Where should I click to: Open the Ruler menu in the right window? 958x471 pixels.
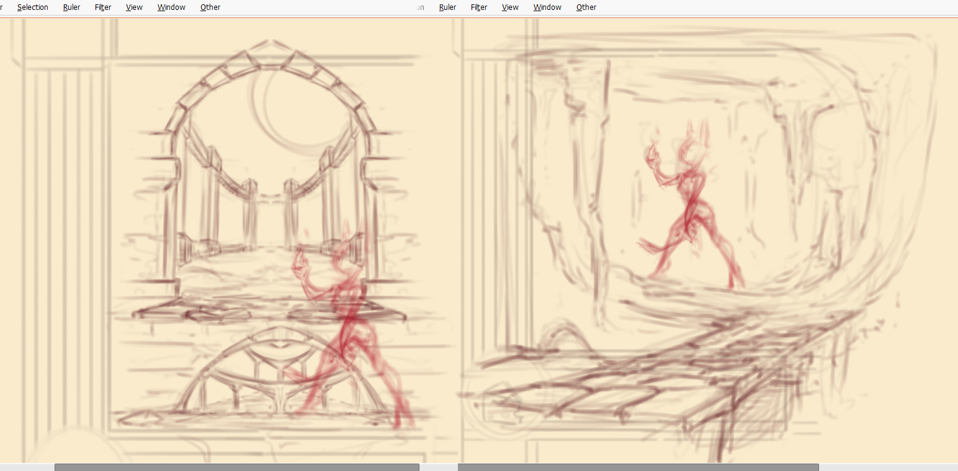pyautogui.click(x=447, y=7)
